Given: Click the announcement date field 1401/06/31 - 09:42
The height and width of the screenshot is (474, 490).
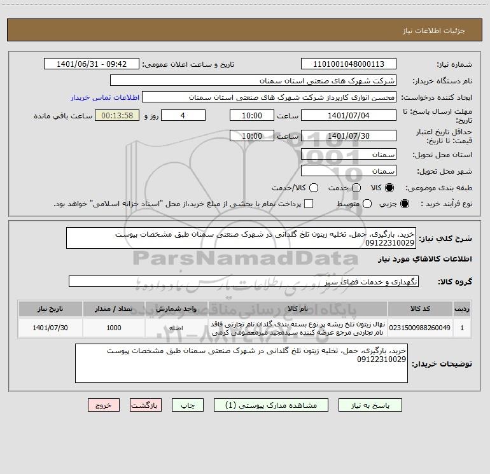Looking at the screenshot, I should (x=92, y=64).
